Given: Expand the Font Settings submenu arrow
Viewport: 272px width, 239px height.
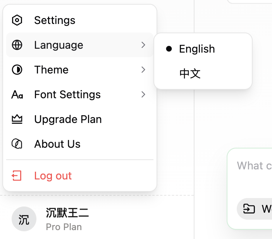Looking at the screenshot, I should 143,94.
